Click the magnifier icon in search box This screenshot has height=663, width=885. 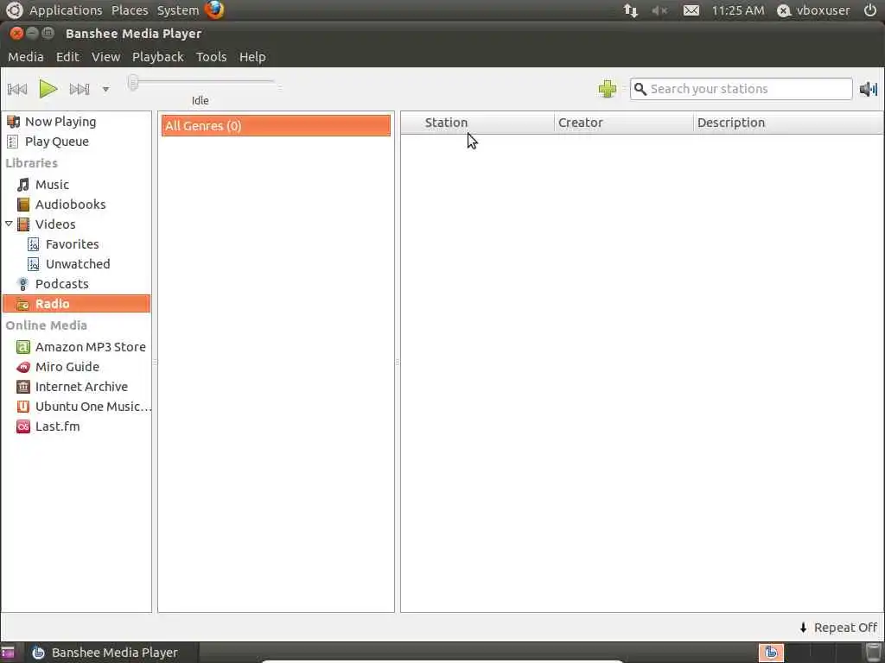(x=640, y=89)
